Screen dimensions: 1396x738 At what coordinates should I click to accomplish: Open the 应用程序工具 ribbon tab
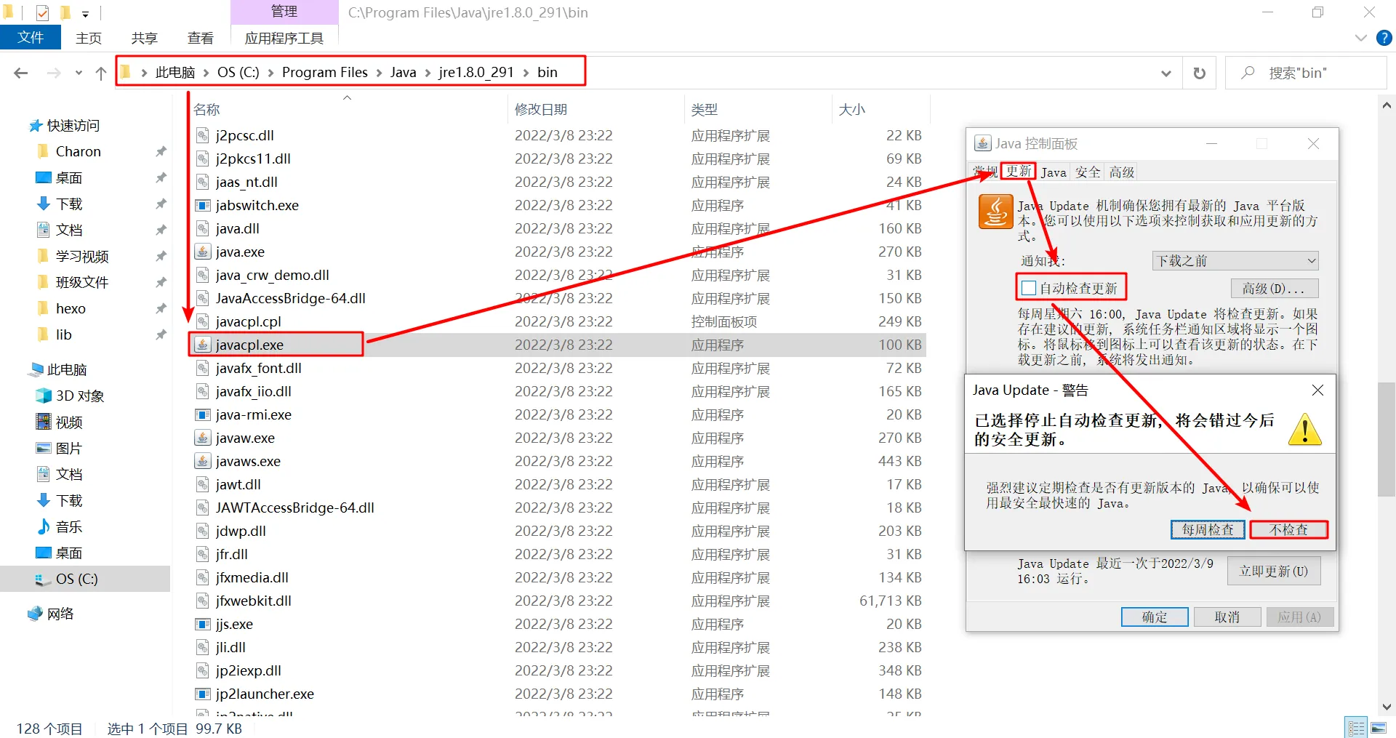284,38
